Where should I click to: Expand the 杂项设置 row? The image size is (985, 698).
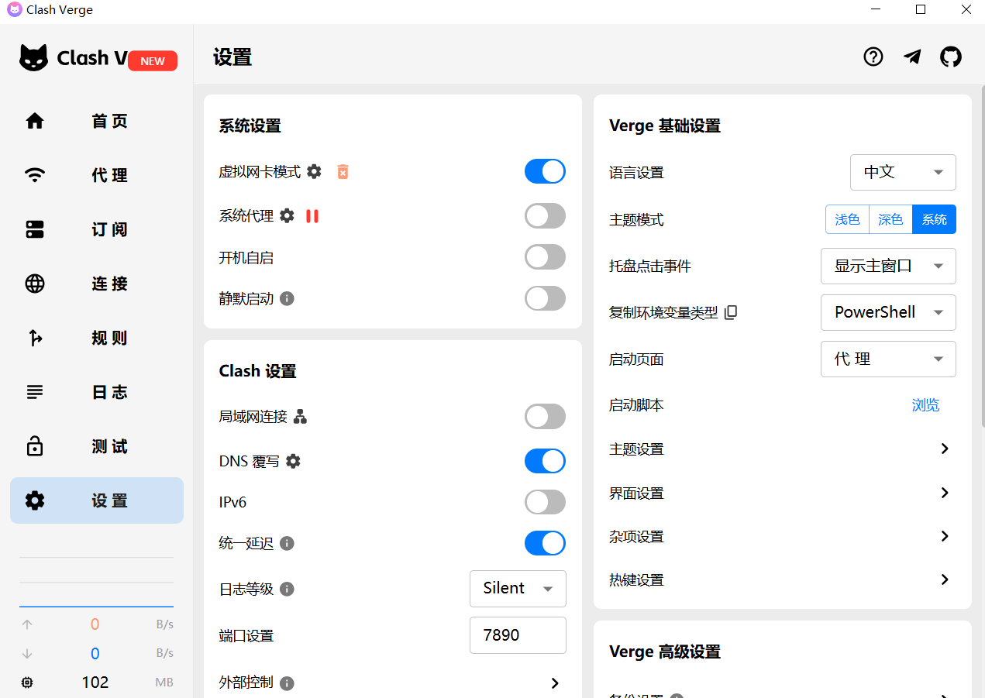coord(782,537)
